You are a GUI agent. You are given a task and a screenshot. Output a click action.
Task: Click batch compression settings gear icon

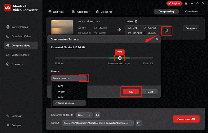(x=97, y=115)
